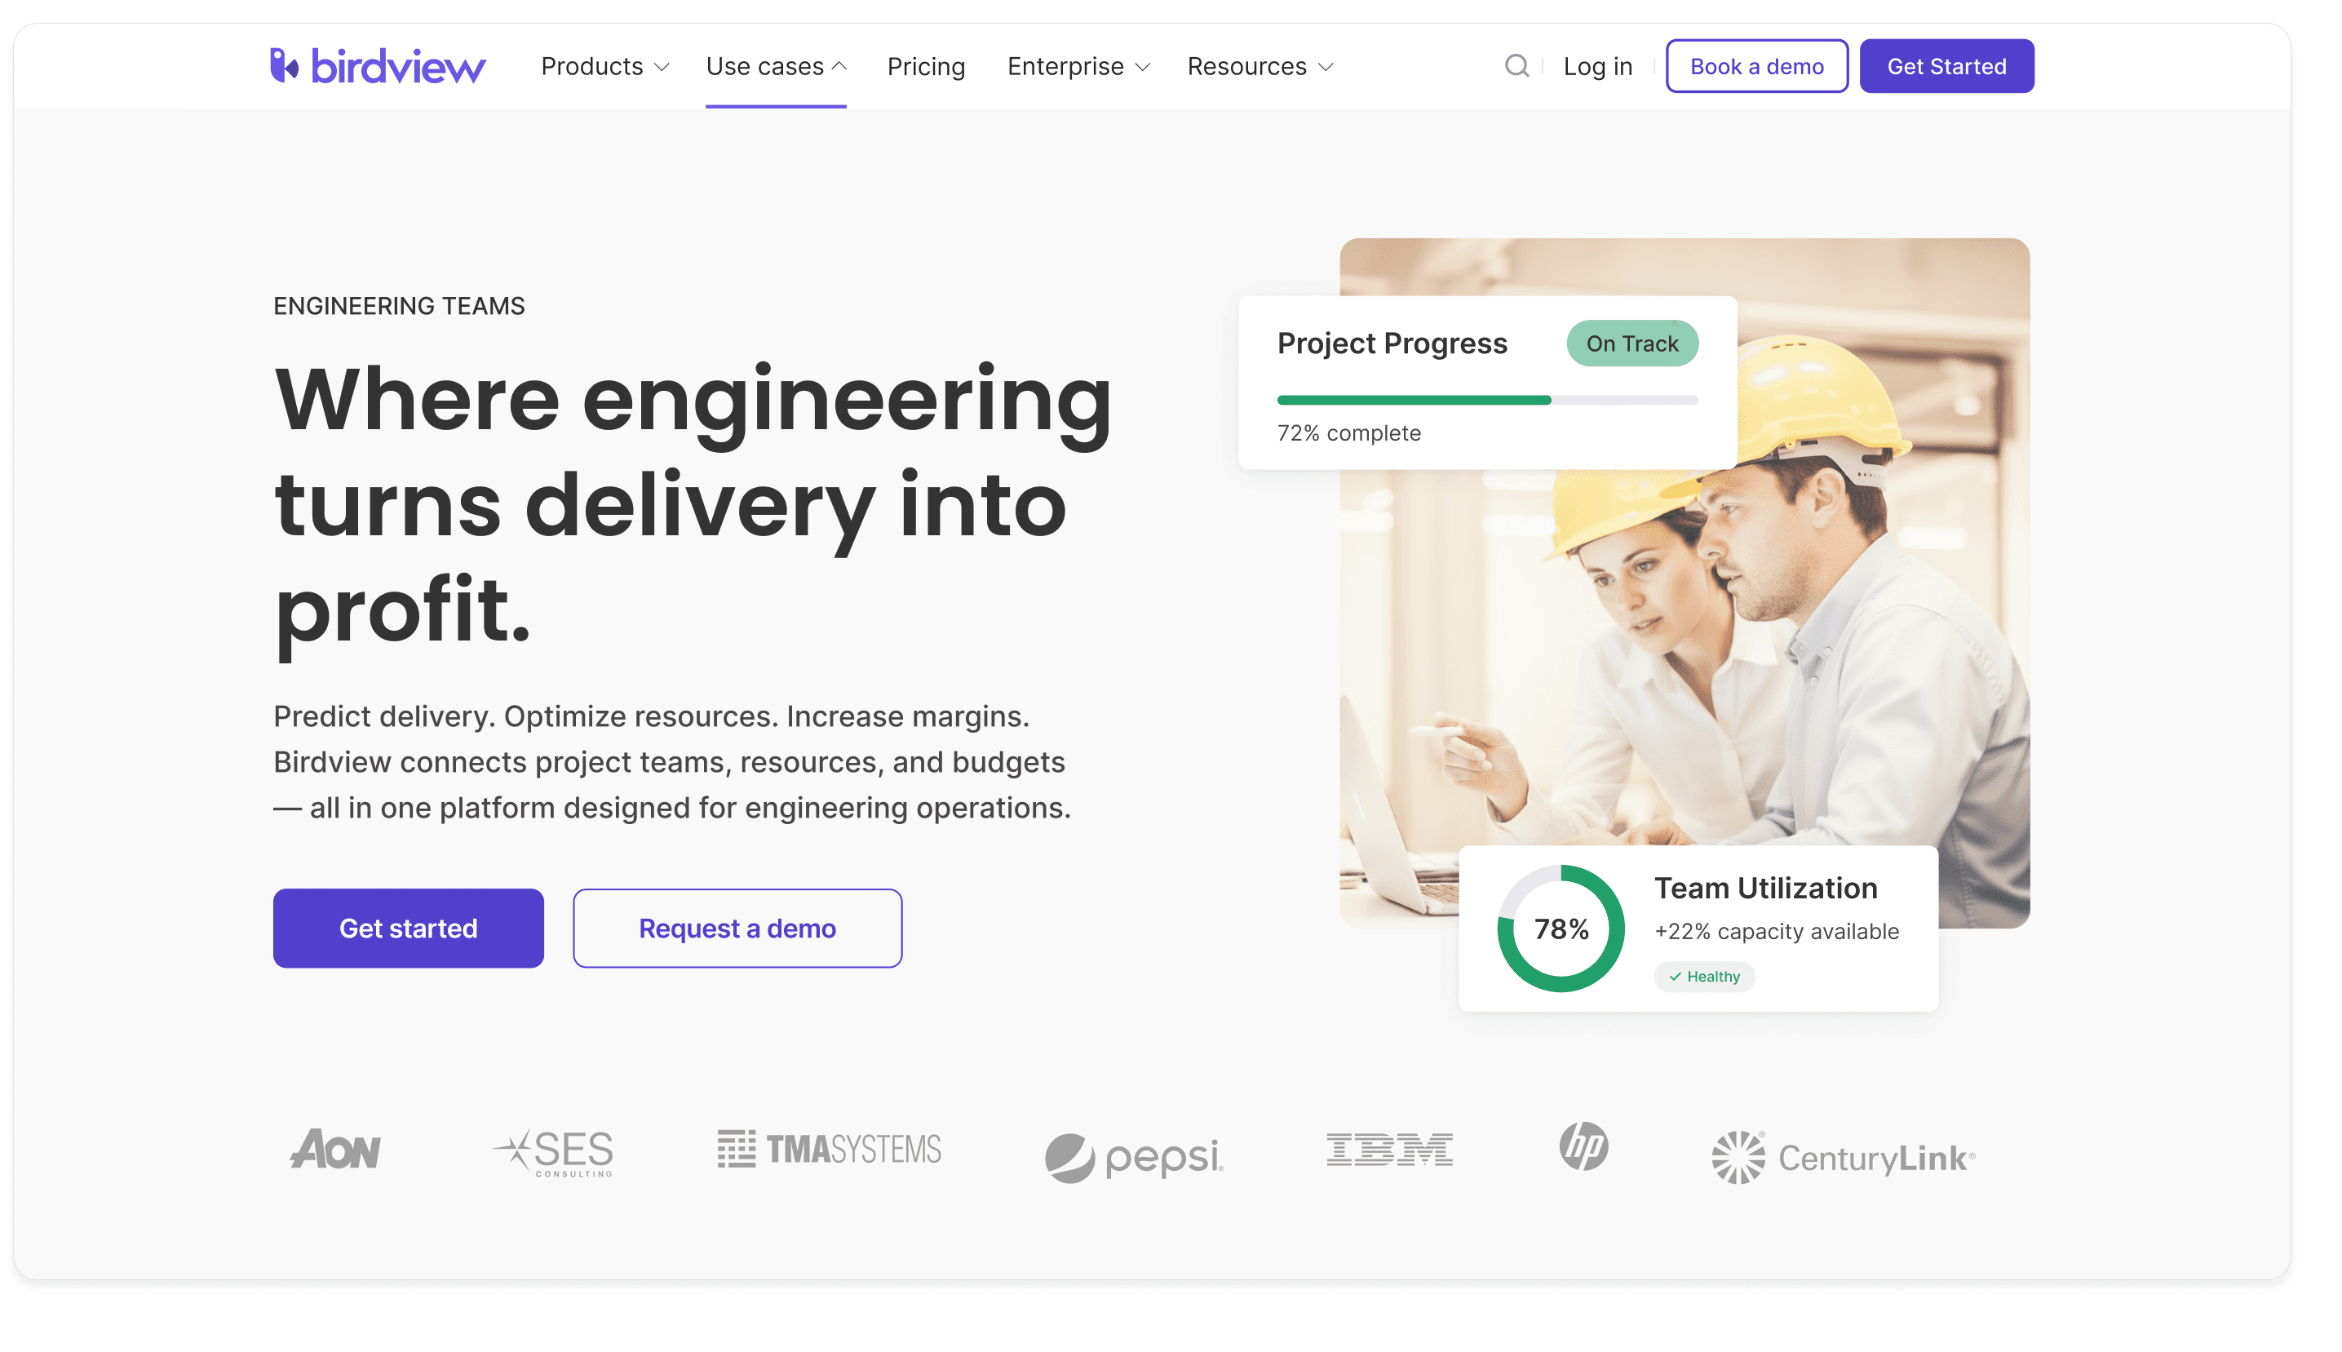Viewport: 2342px width, 1352px height.
Task: Click the 78% Team Utilization donut chart
Action: [x=1561, y=928]
